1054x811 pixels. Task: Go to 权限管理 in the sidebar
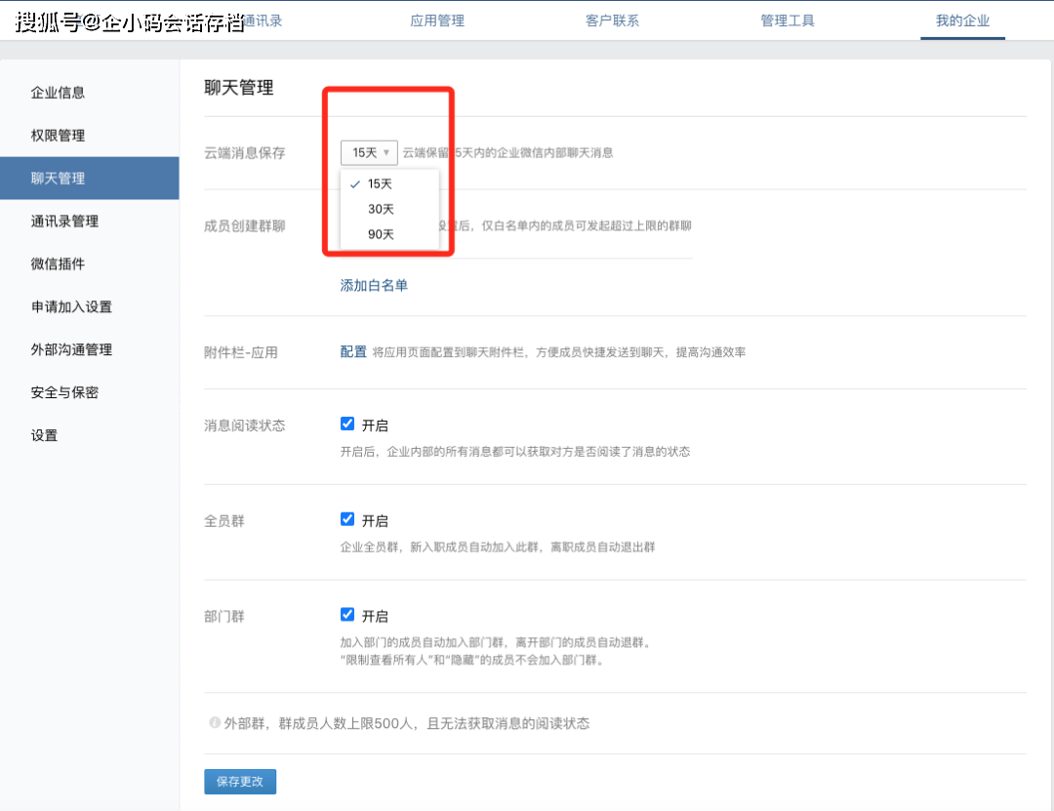[59, 136]
